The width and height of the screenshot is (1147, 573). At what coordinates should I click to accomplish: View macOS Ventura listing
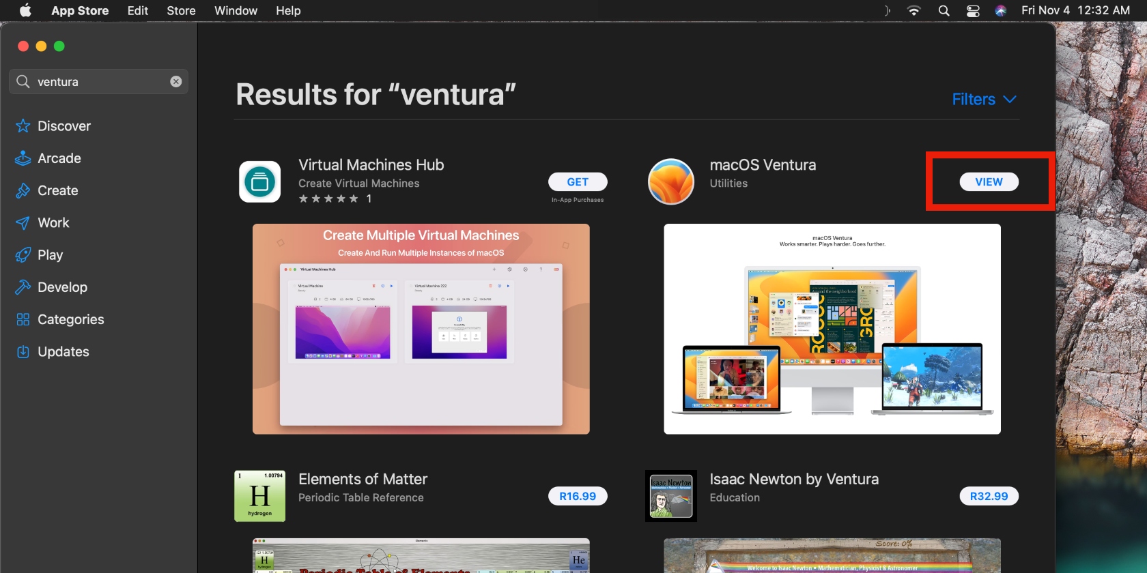point(989,182)
